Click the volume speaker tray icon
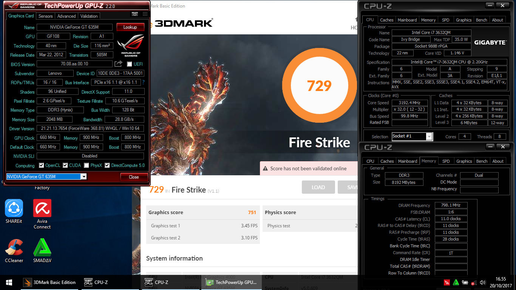Screen dimensions: 516x290 (483, 282)
